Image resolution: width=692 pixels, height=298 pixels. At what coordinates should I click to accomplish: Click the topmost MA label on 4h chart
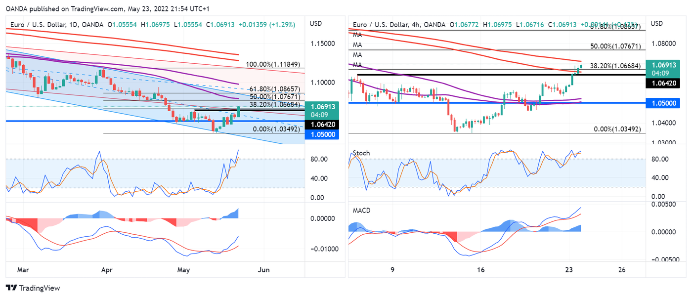click(x=358, y=35)
